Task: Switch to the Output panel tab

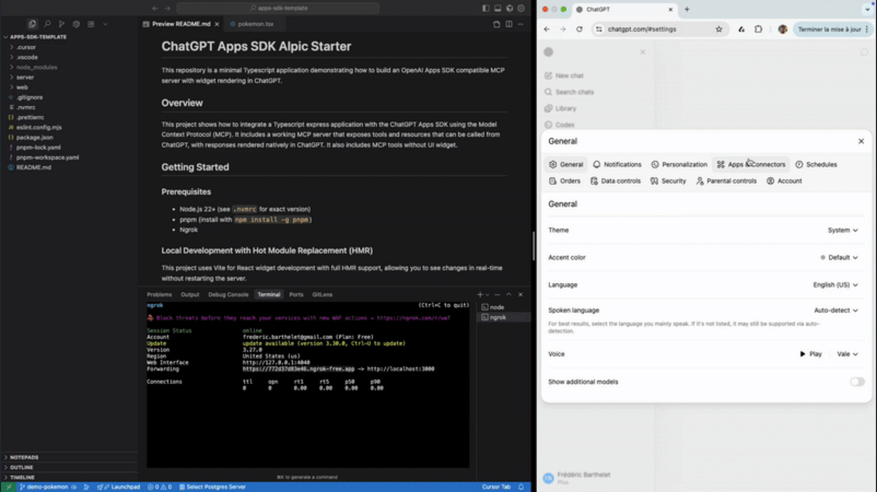Action: pos(190,294)
